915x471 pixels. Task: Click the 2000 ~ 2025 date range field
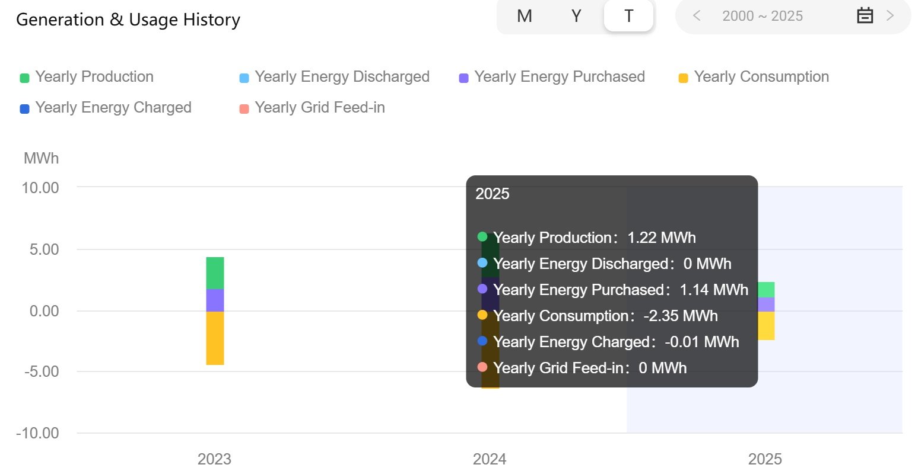coord(762,16)
